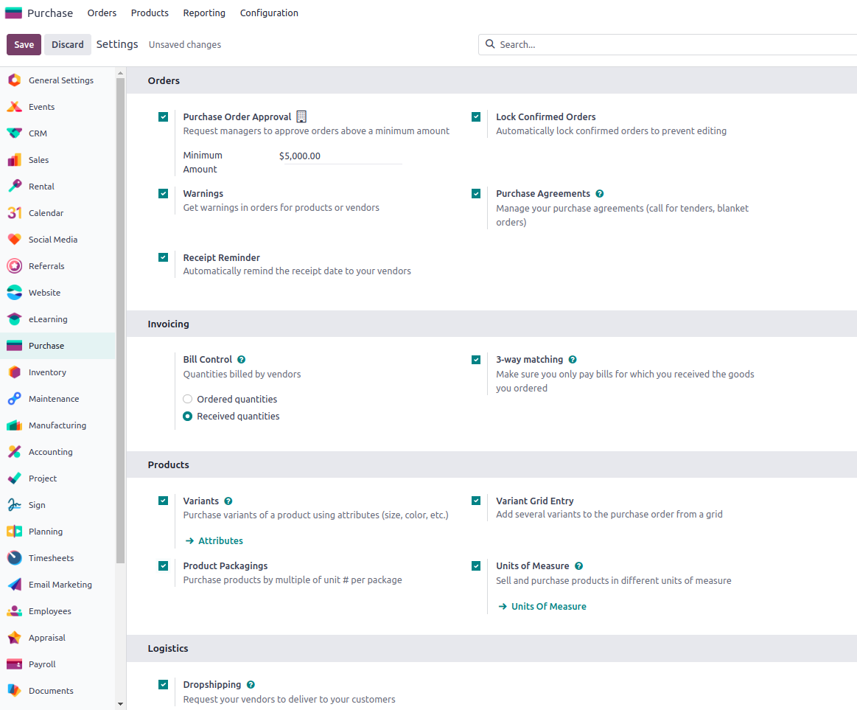The height and width of the screenshot is (710, 857).
Task: Select the Accounting icon in the sidebar
Action: click(14, 451)
